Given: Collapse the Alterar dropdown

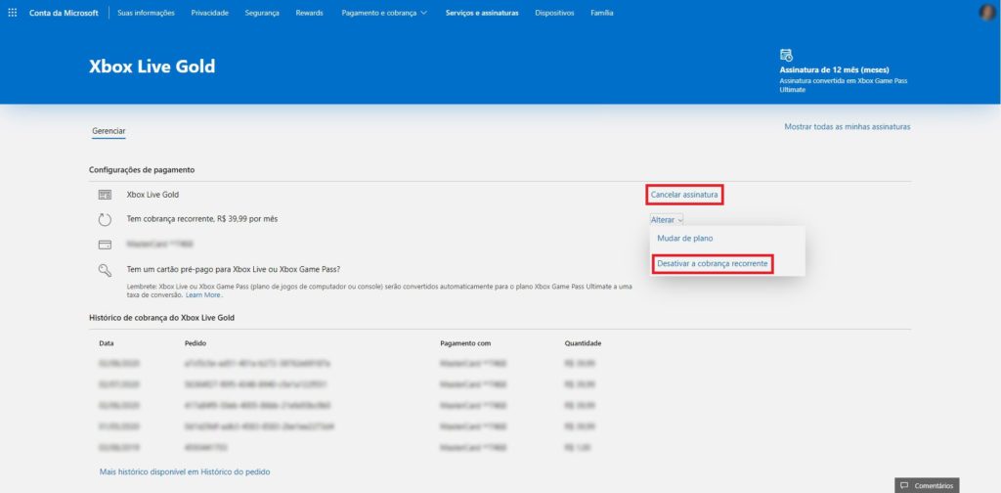Looking at the screenshot, I should (667, 220).
